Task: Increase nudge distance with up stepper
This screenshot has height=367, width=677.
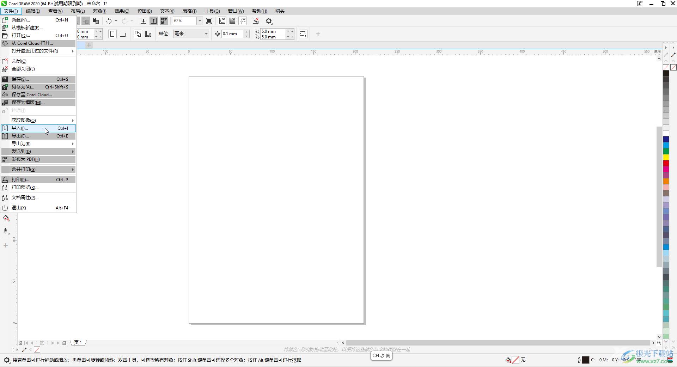Action: point(246,32)
